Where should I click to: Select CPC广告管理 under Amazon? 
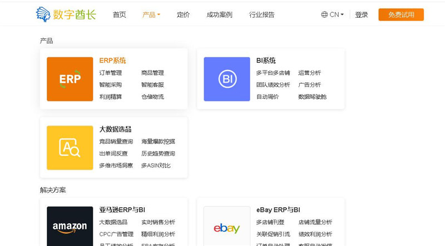116,234
